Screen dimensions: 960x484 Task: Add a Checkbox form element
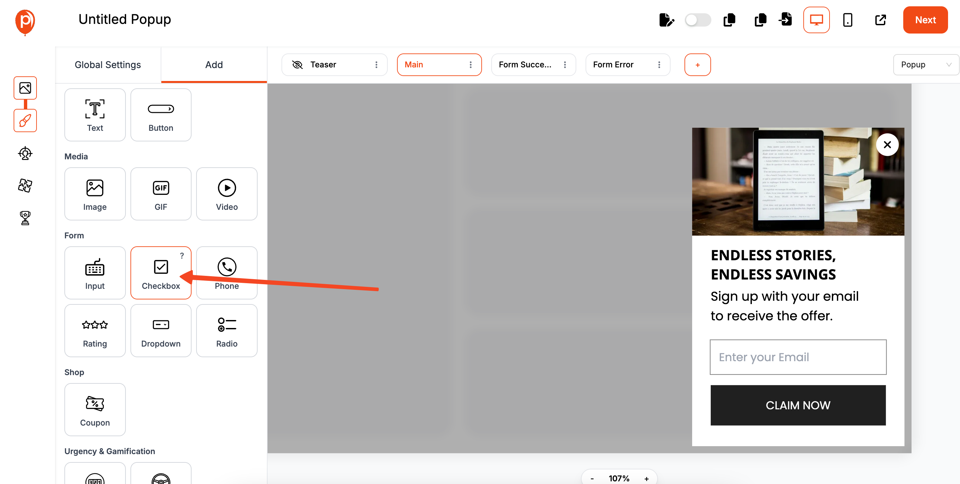pyautogui.click(x=161, y=273)
